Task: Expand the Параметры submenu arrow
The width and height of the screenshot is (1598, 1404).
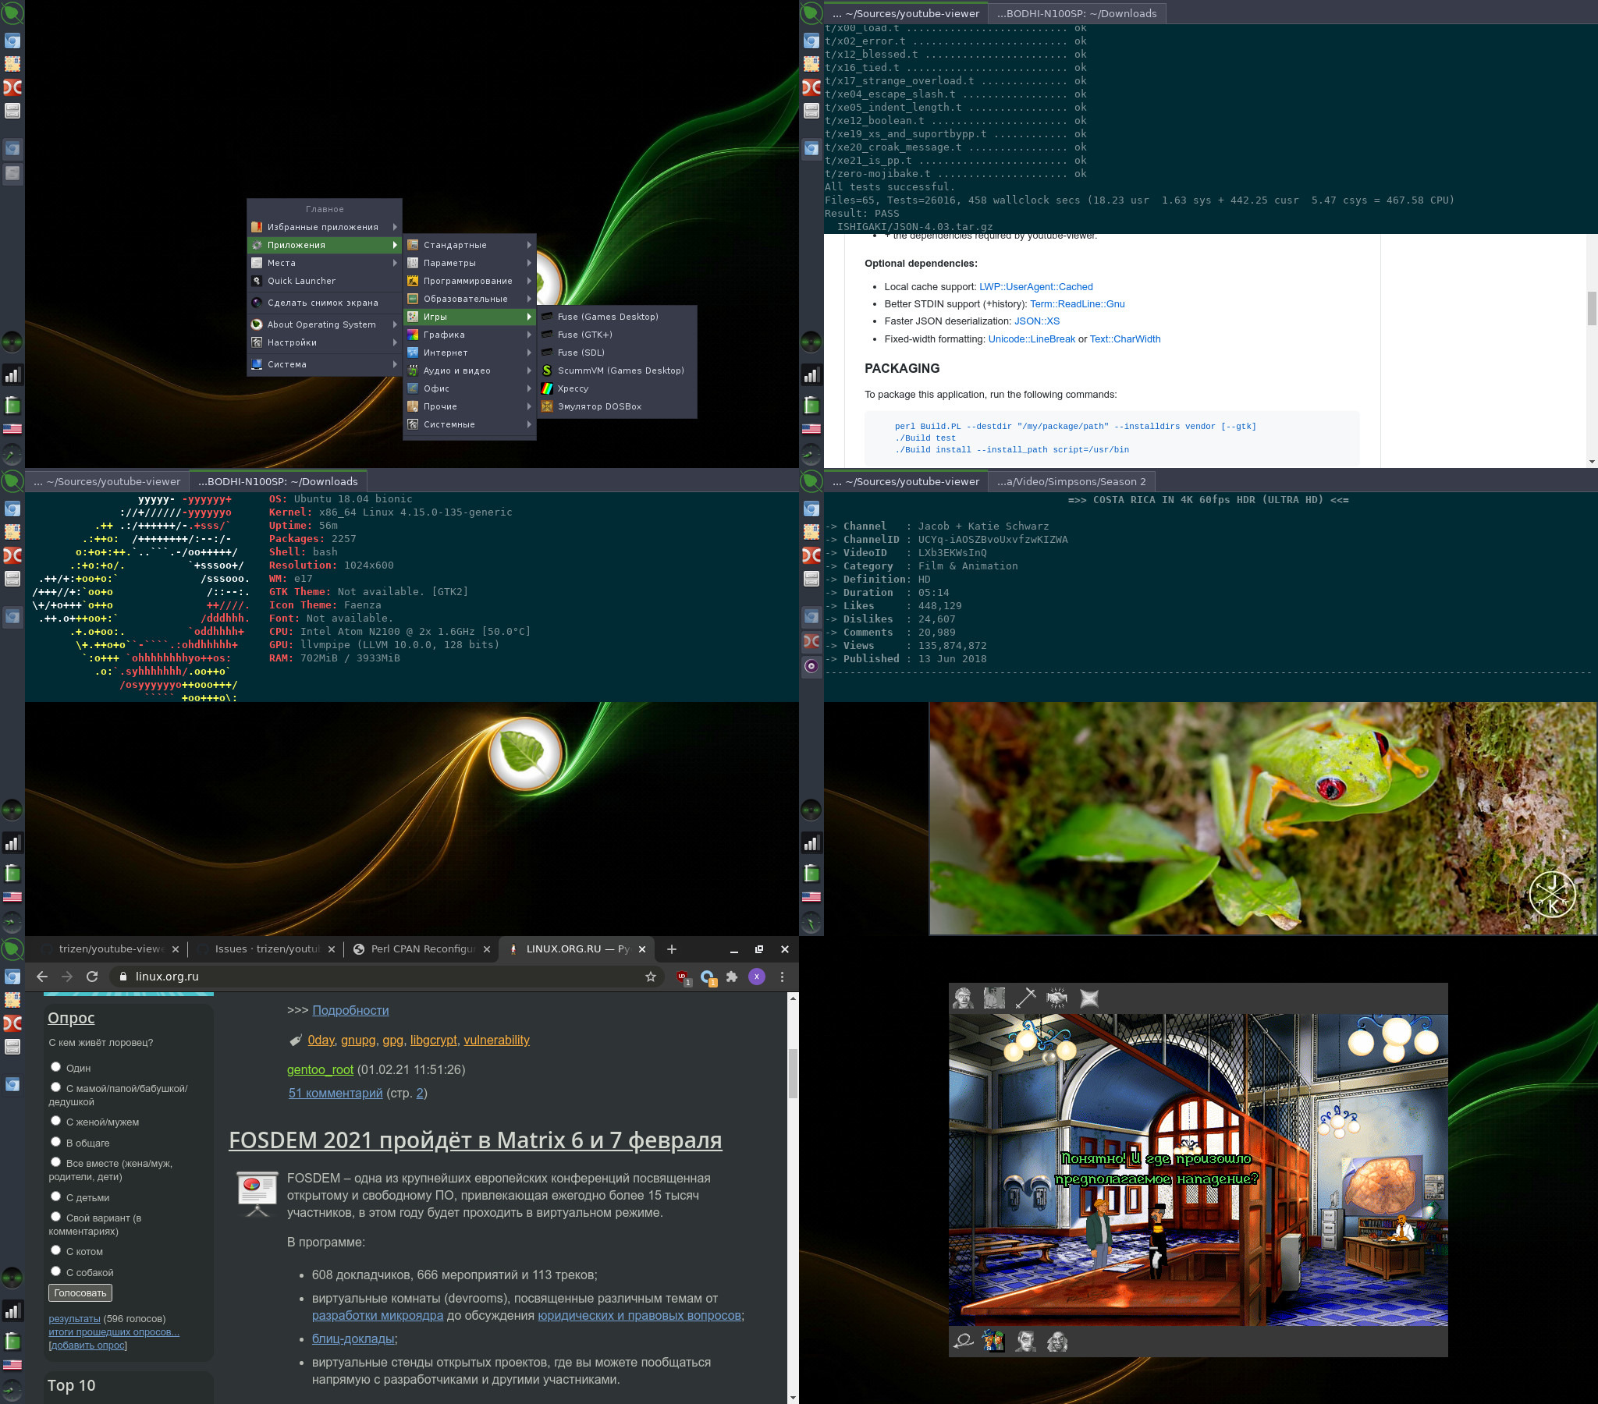Action: 529,264
